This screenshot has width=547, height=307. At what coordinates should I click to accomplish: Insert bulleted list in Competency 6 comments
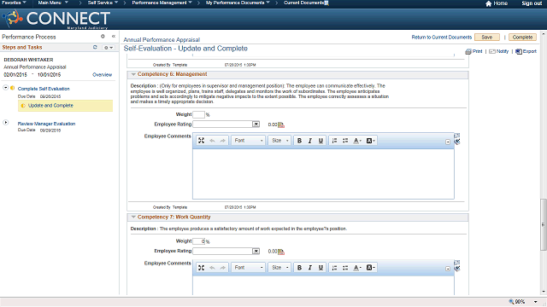[x=345, y=141]
